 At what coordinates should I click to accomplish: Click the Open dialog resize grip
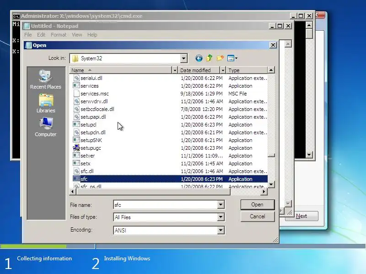275,240
